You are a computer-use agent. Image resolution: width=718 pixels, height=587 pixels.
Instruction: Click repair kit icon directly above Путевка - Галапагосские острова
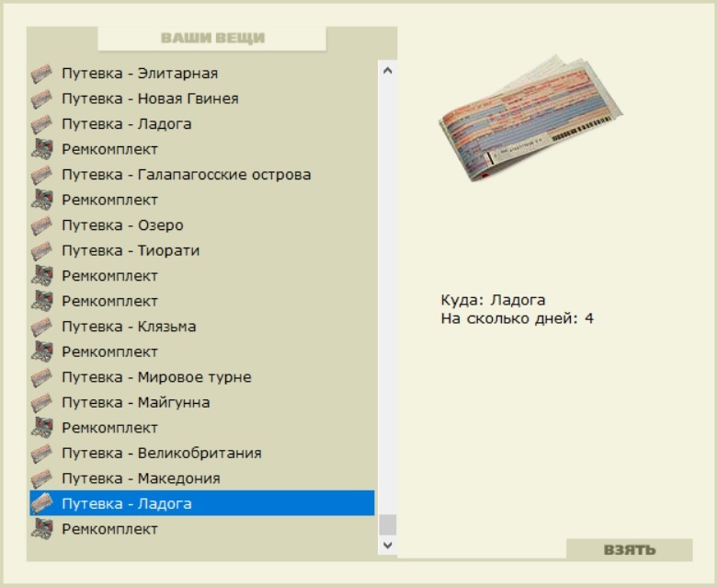(x=41, y=149)
